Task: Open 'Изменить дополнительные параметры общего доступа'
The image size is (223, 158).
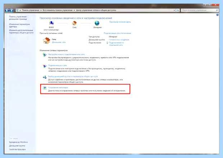Action: [21, 31]
